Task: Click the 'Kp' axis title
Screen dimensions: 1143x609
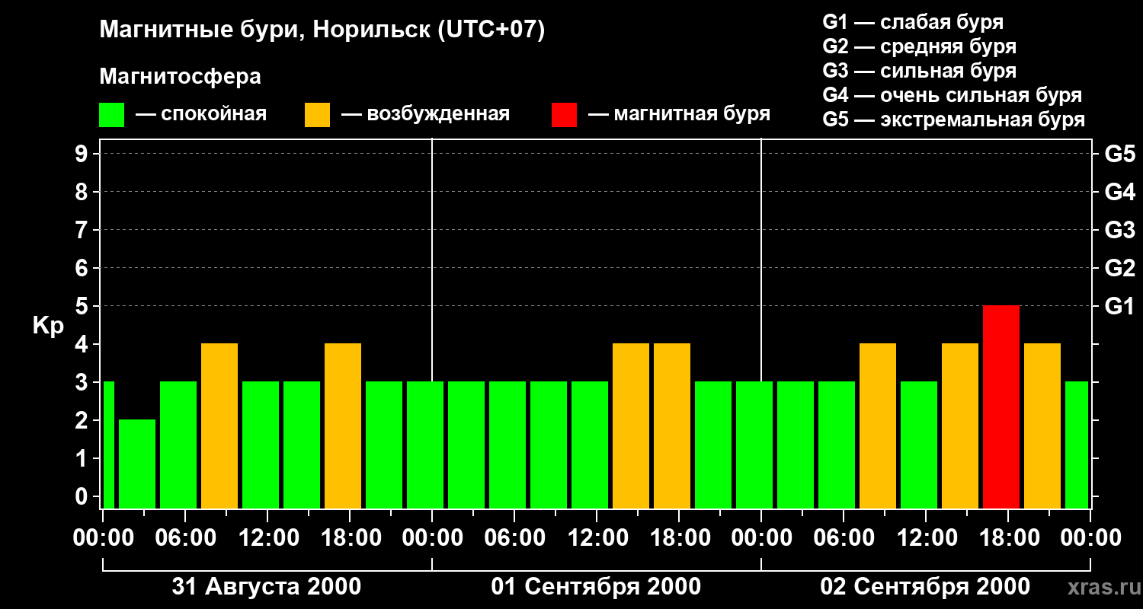Action: [x=48, y=325]
